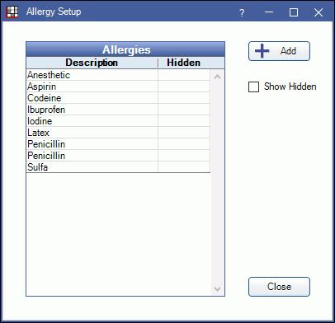The width and height of the screenshot is (335, 323).
Task: Select the Sulfa allergy row
Action: [x=118, y=167]
